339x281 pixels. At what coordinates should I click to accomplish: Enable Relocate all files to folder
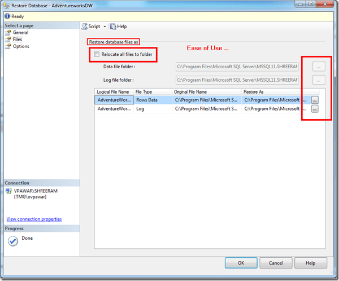pyautogui.click(x=97, y=54)
